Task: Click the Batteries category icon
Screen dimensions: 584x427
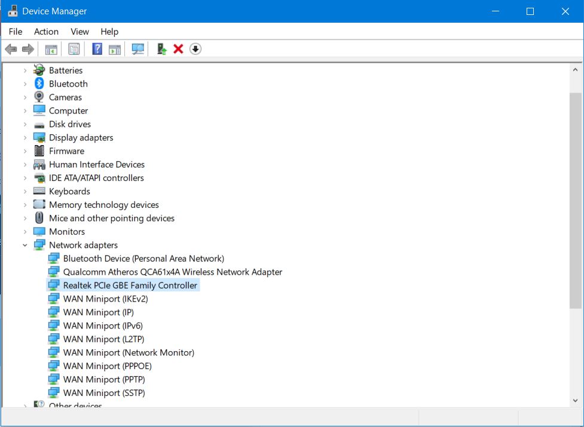Action: pyautogui.click(x=39, y=70)
